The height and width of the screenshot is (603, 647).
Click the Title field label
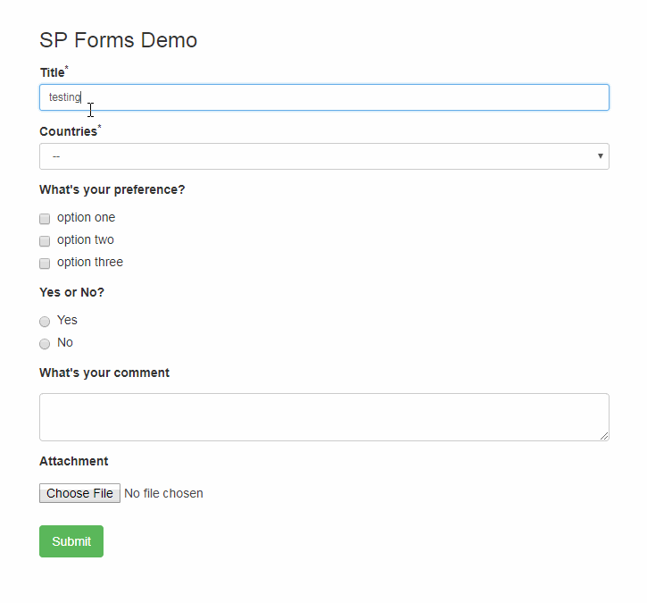53,72
